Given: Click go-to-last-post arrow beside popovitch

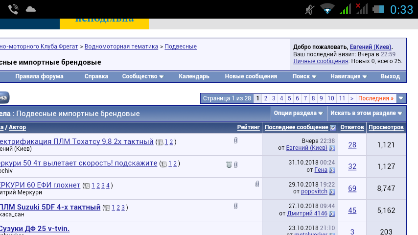Looking at the screenshot, I should coord(332,192).
